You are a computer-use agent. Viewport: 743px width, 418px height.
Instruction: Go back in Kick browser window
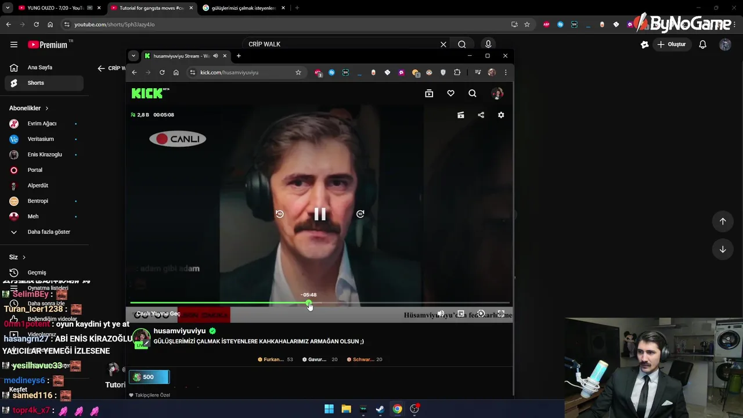point(134,73)
